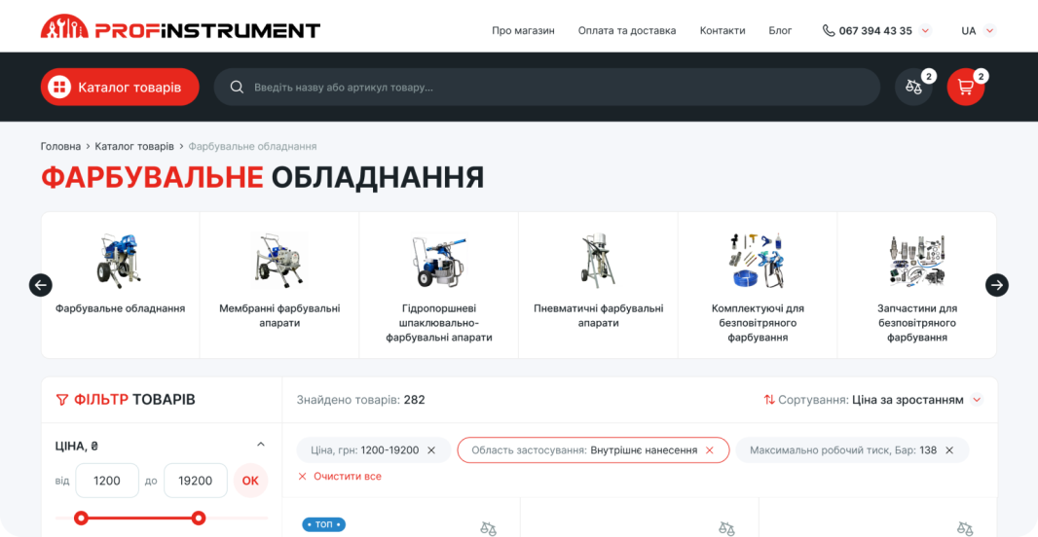
Task: Open the product comparison scales icon
Action: tap(913, 88)
